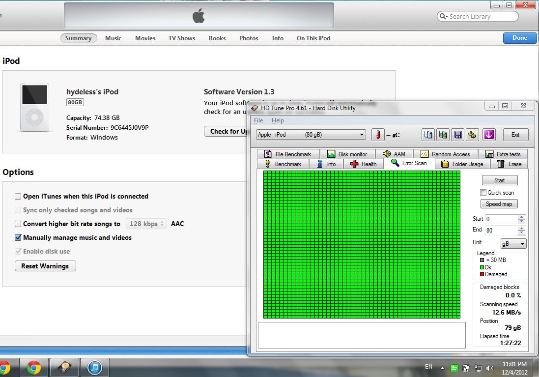Click the red Damaged legend swatch
The width and height of the screenshot is (539, 377).
[482, 274]
